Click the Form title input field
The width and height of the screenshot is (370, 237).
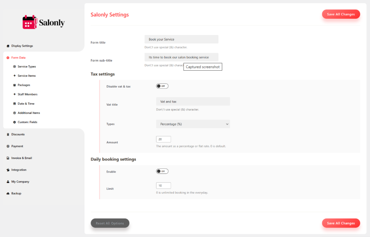181,39
